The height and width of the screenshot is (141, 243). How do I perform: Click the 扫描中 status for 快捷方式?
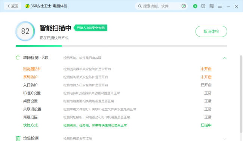point(206,125)
